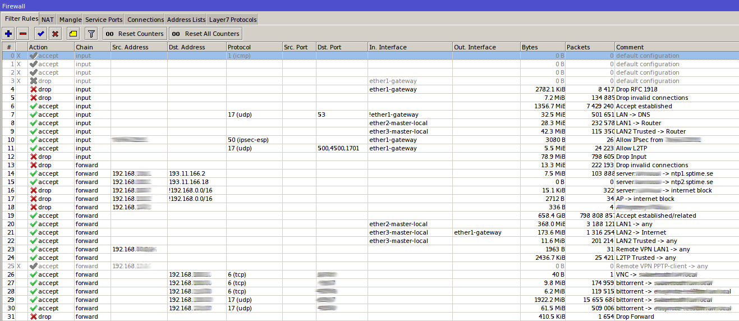
Task: Click Reset Counters button
Action: pyautogui.click(x=135, y=34)
